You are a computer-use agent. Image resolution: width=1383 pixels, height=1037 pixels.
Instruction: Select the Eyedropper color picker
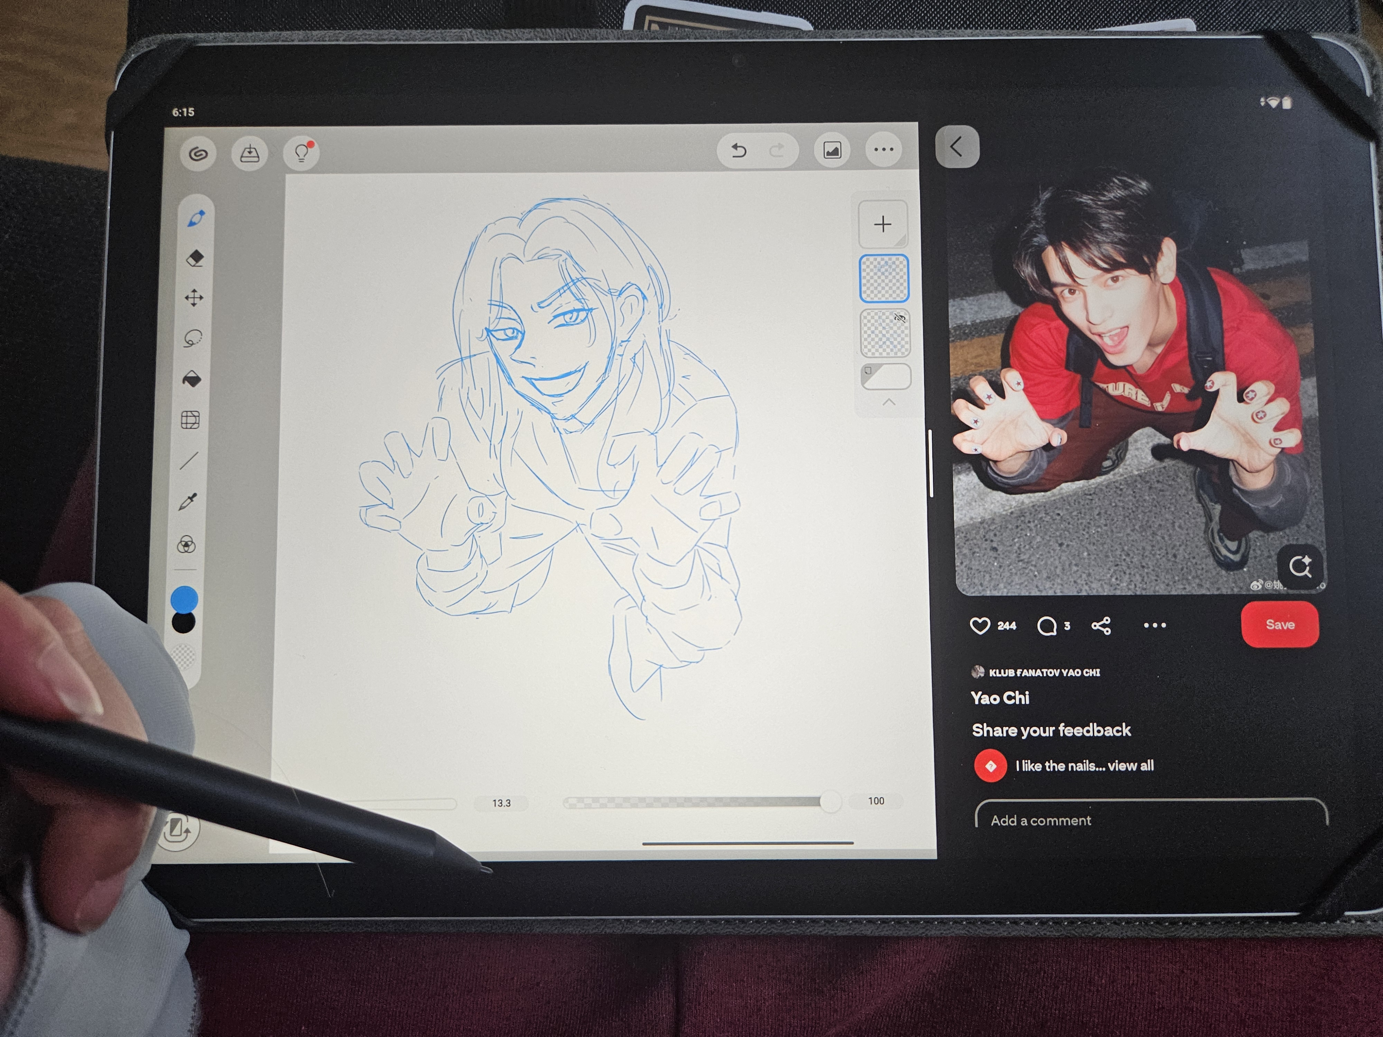187,502
